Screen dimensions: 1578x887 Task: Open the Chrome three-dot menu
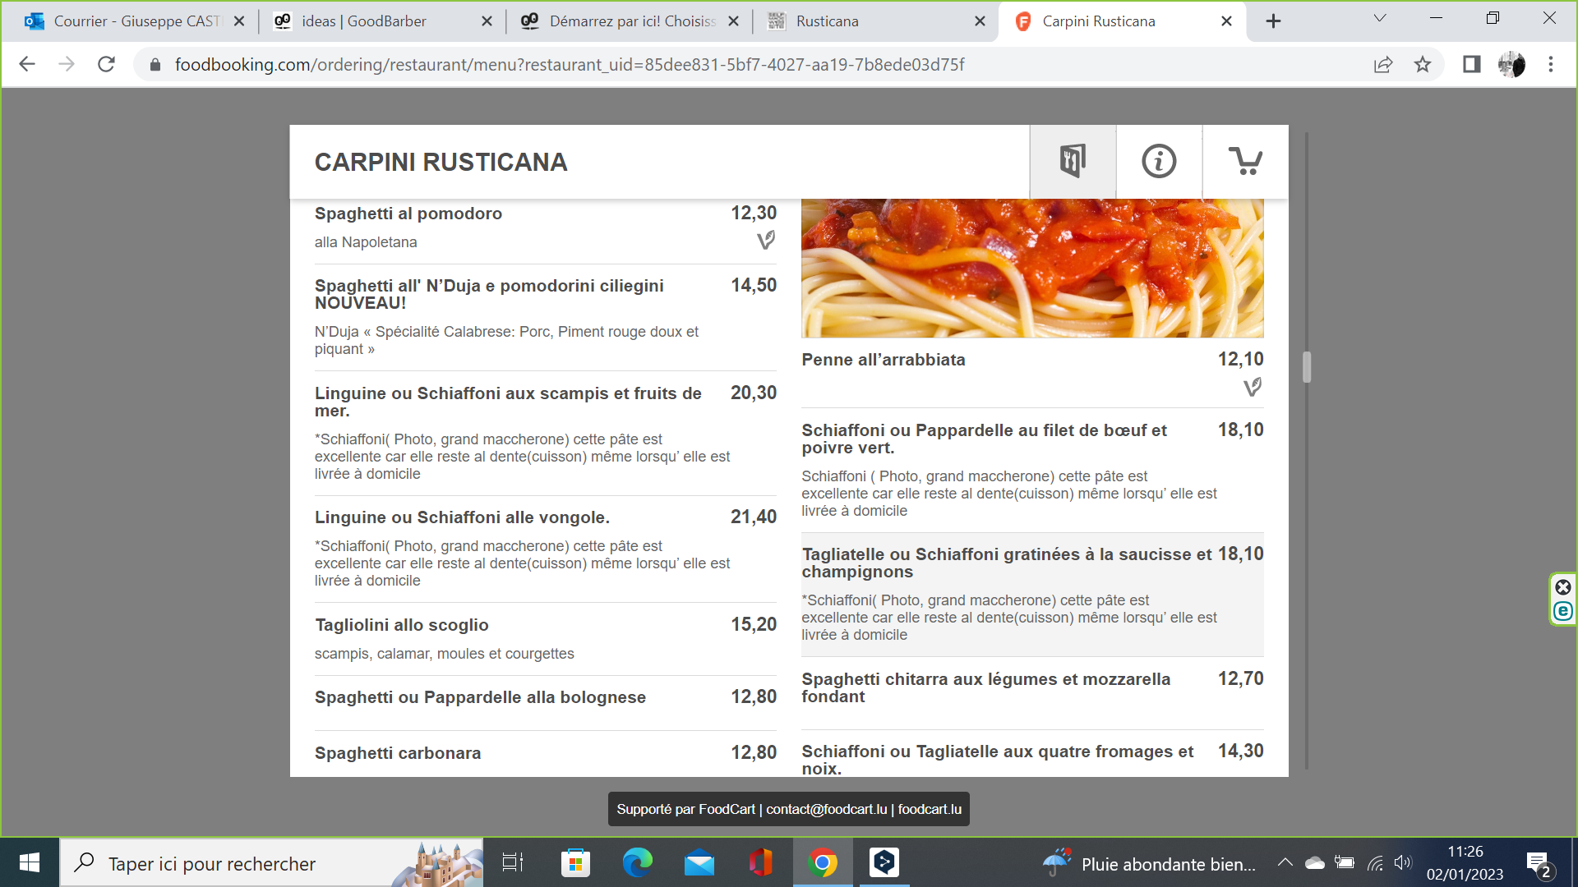pos(1551,64)
